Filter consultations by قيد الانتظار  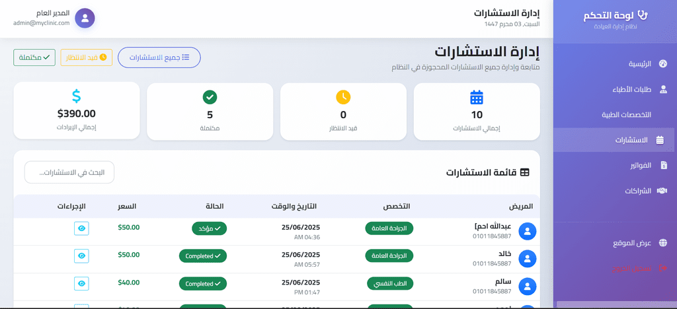(x=87, y=57)
